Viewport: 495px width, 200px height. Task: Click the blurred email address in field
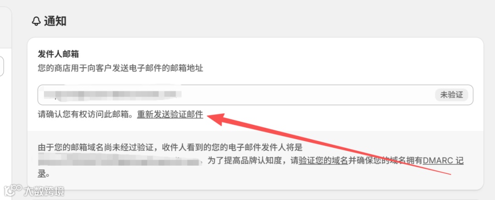(112, 94)
